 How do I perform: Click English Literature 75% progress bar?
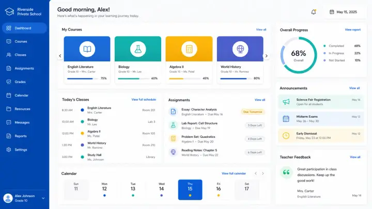coord(83,78)
